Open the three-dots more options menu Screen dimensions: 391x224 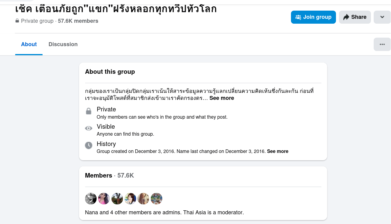(x=382, y=44)
